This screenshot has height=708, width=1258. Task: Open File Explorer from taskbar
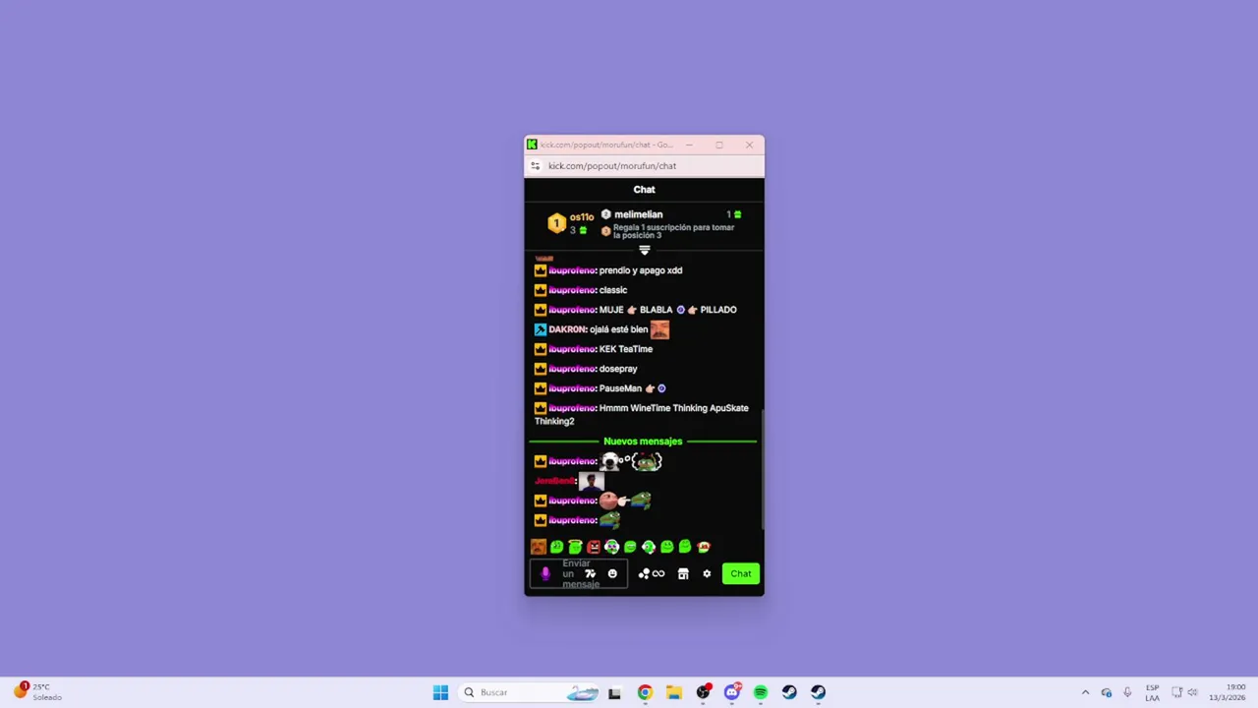[x=673, y=692]
